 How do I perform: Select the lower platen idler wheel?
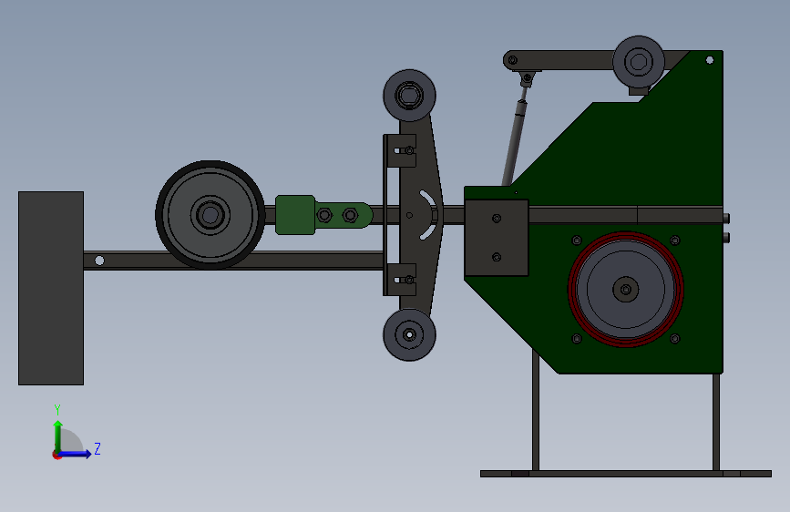(409, 334)
